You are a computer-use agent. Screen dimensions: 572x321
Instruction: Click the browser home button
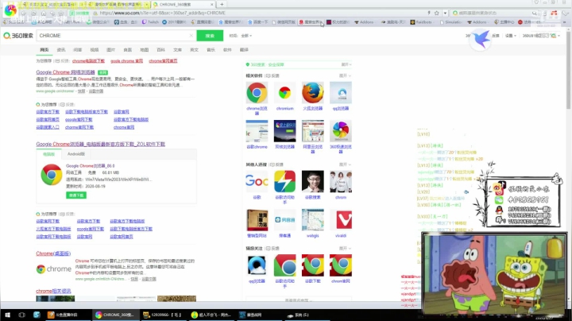tap(44, 14)
